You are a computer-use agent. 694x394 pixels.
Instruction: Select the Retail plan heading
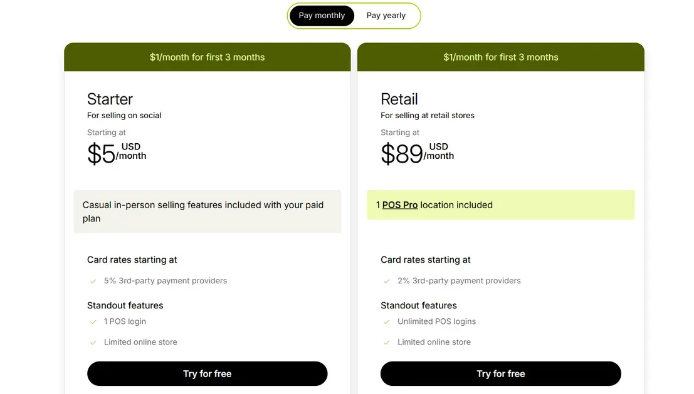click(399, 99)
